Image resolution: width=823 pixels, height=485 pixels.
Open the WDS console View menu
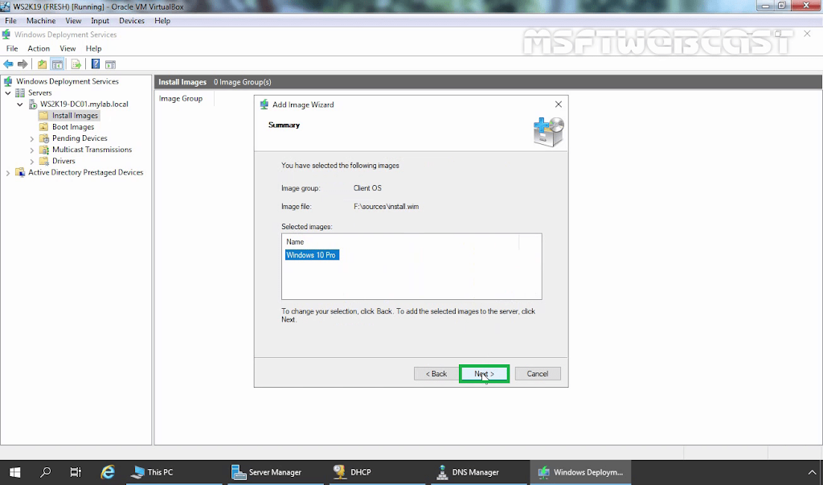click(x=68, y=48)
